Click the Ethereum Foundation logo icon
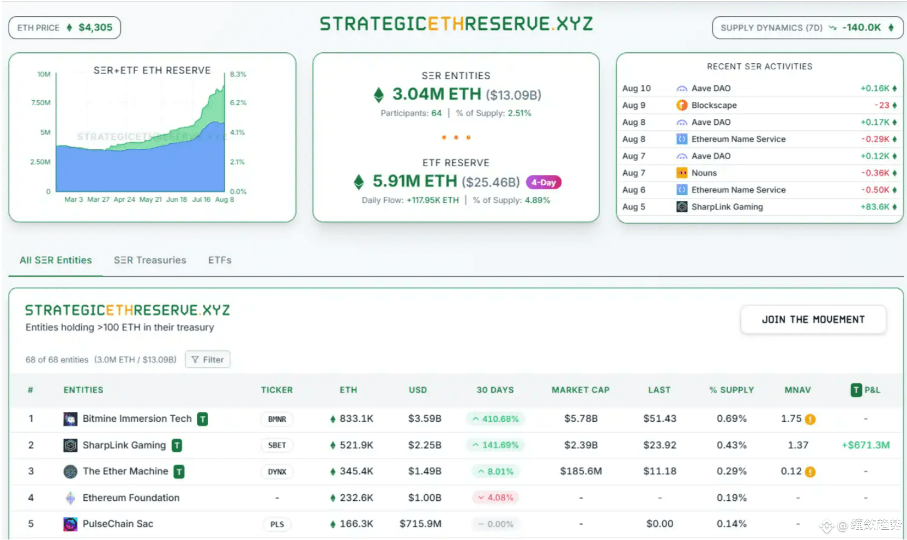This screenshot has width=907, height=540. (70, 497)
